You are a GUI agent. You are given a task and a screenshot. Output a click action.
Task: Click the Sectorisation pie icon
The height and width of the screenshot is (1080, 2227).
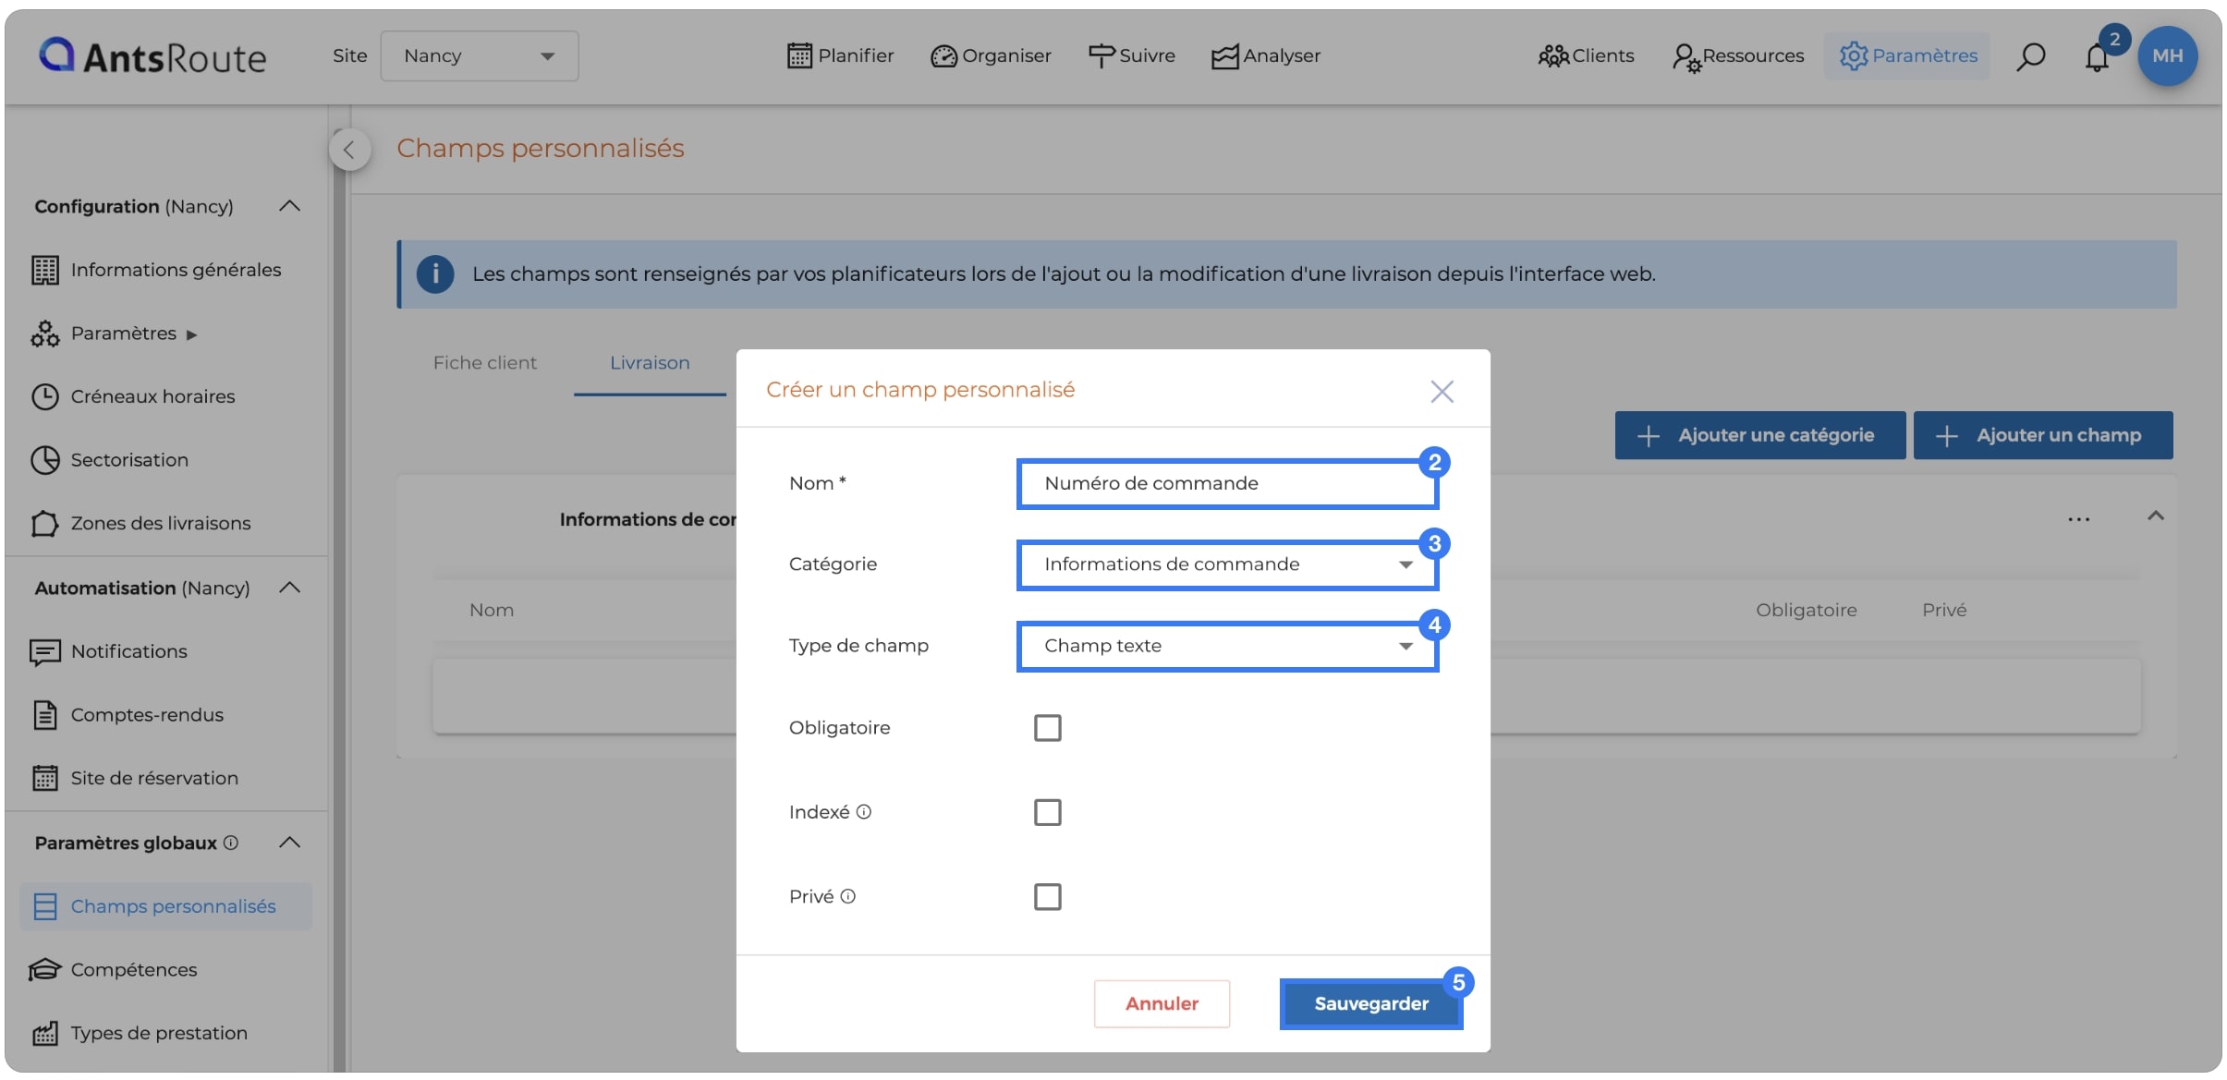click(x=44, y=460)
